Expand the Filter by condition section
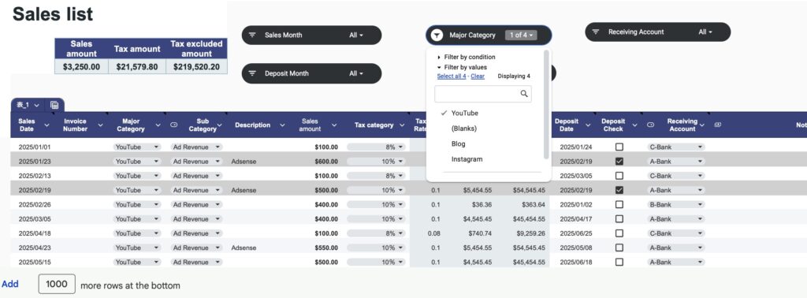 pos(467,57)
